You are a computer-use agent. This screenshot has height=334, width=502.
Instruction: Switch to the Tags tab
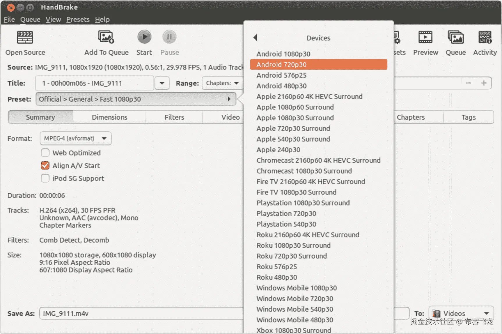[469, 117]
